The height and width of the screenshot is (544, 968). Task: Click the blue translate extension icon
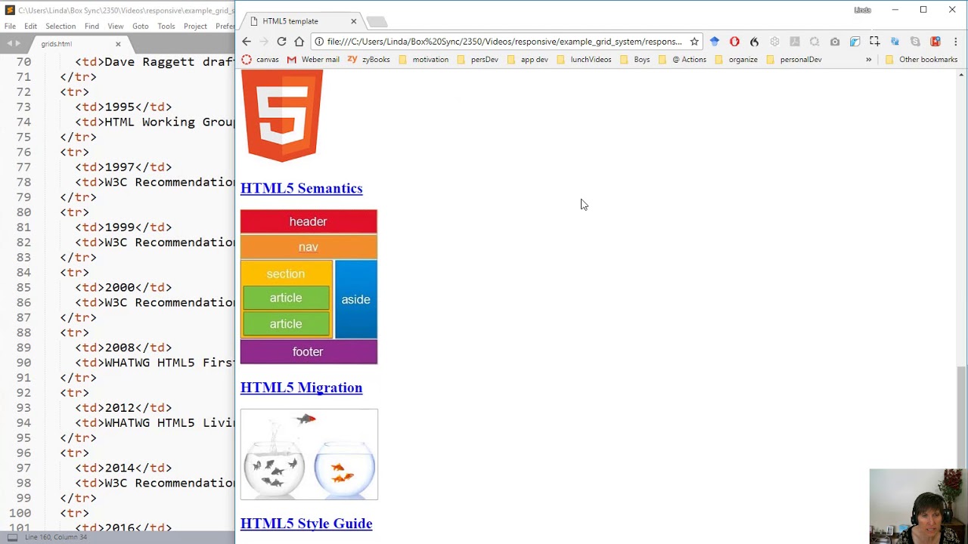click(x=895, y=42)
